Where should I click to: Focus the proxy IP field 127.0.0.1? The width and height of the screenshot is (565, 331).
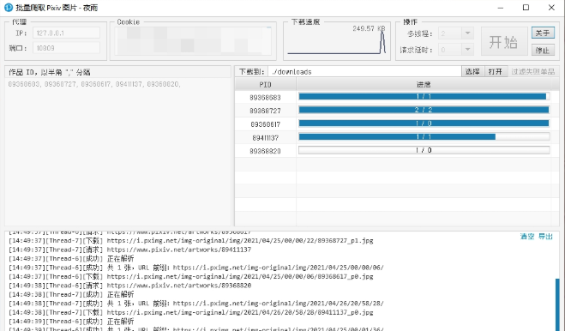coord(66,33)
